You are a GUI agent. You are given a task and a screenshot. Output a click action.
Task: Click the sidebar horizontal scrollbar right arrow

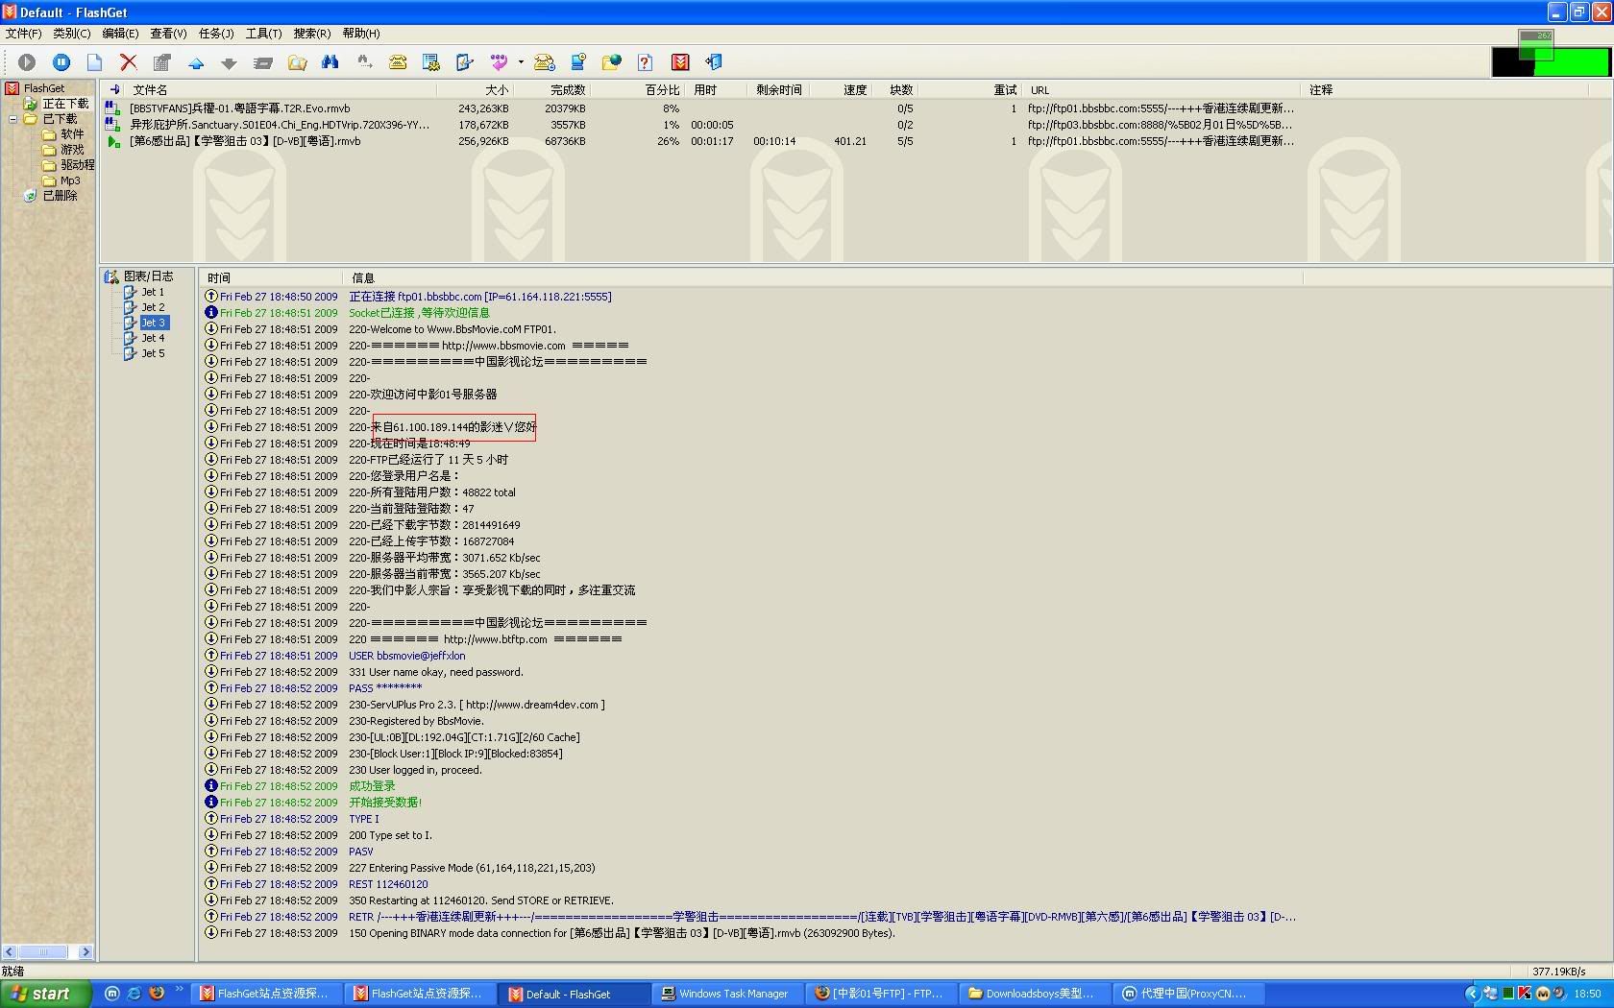coord(86,952)
